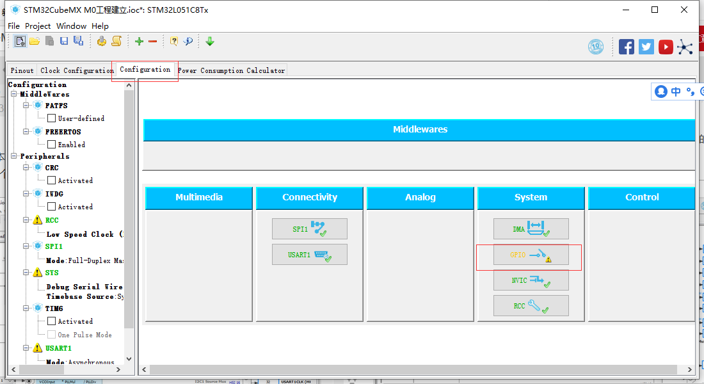704x384 pixels.
Task: Select the SYS tree item
Action: pyautogui.click(x=52, y=273)
